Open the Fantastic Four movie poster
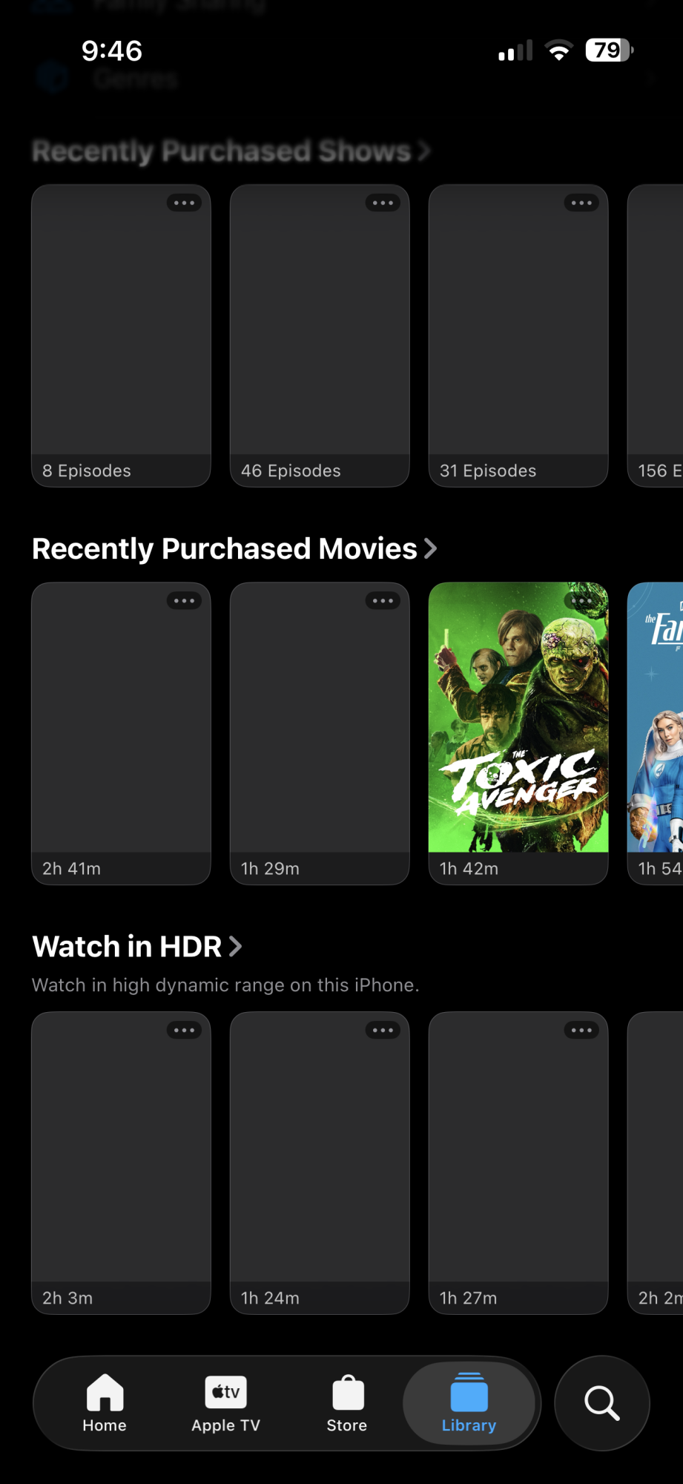This screenshot has width=683, height=1484. point(656,718)
